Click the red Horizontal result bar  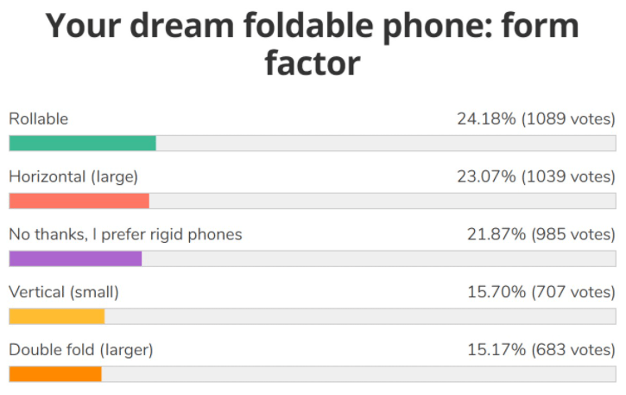(x=79, y=201)
